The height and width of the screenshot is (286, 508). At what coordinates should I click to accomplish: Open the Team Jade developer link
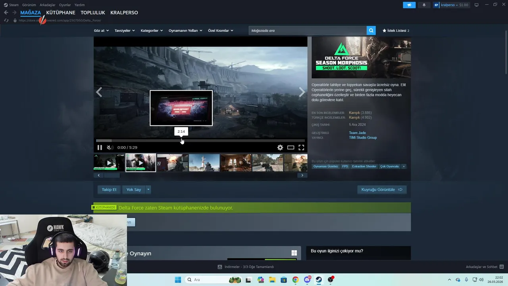(357, 133)
